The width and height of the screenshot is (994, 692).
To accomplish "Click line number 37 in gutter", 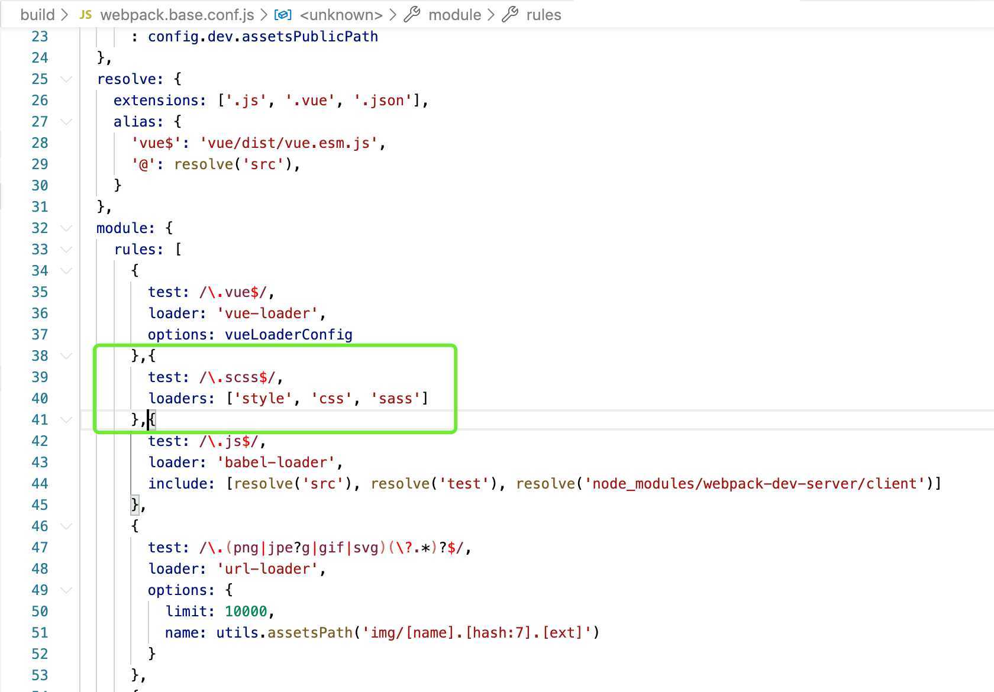I will [40, 335].
